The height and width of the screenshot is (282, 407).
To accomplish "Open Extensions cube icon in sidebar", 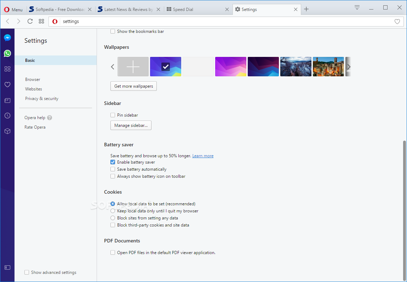I will (x=7, y=131).
